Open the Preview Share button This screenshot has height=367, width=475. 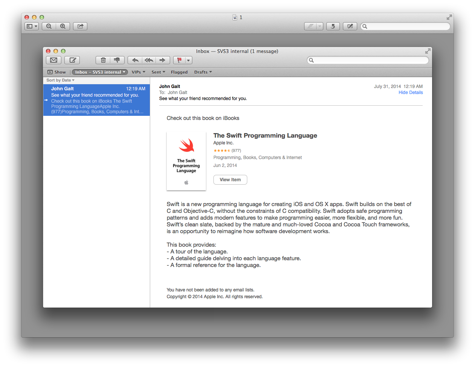pyautogui.click(x=80, y=26)
